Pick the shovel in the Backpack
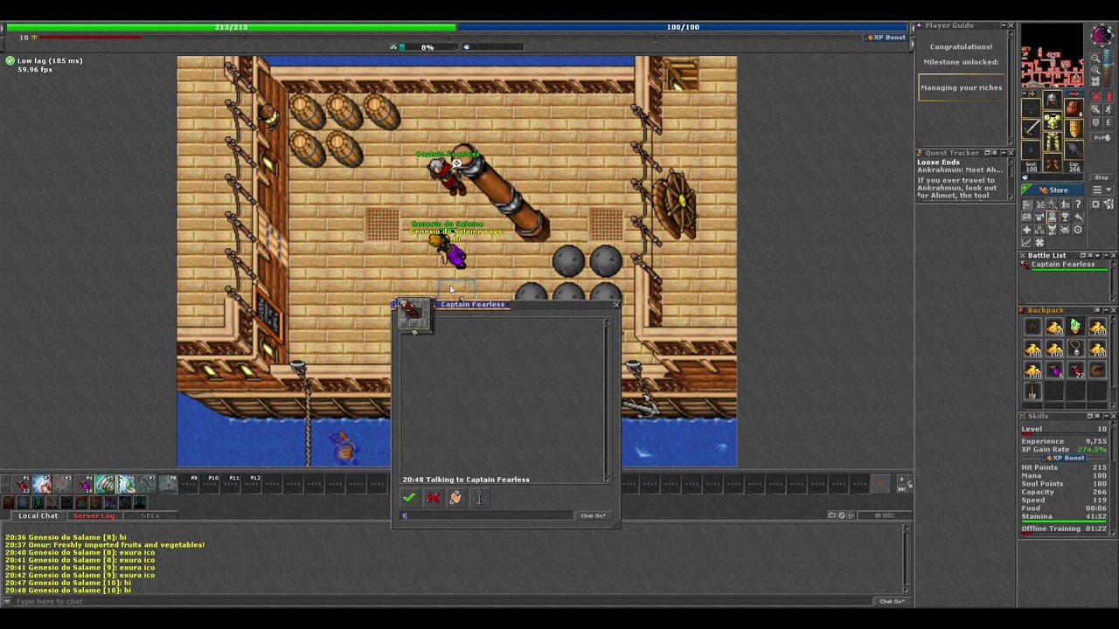The image size is (1119, 629). (1032, 392)
